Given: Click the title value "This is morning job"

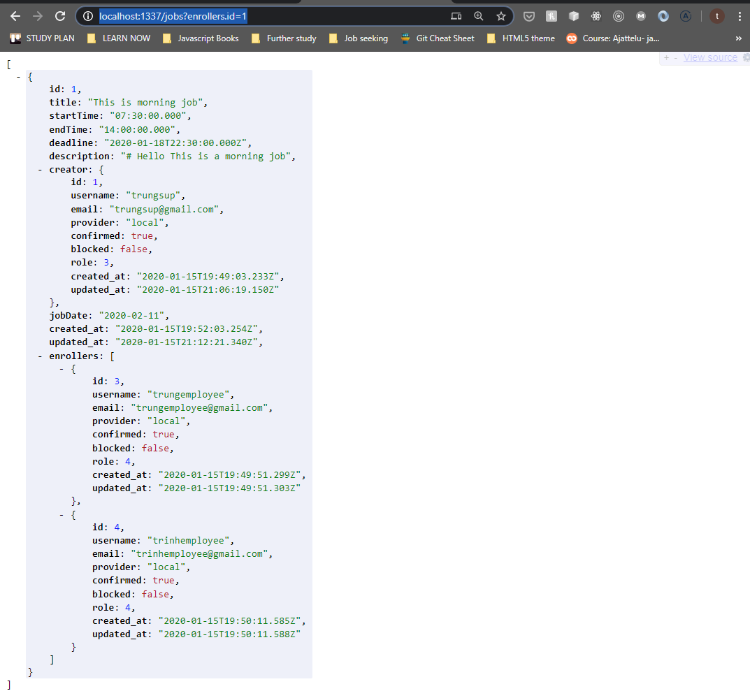Looking at the screenshot, I should (145, 102).
